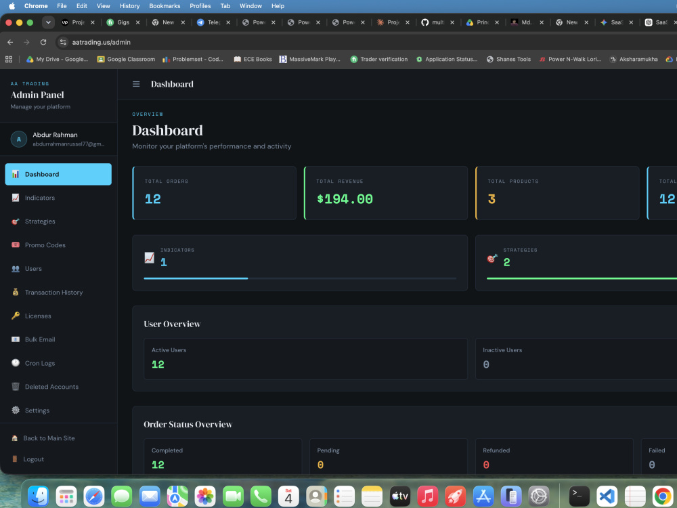Open Google Classroom bookmark
This screenshot has width=677, height=508.
126,59
